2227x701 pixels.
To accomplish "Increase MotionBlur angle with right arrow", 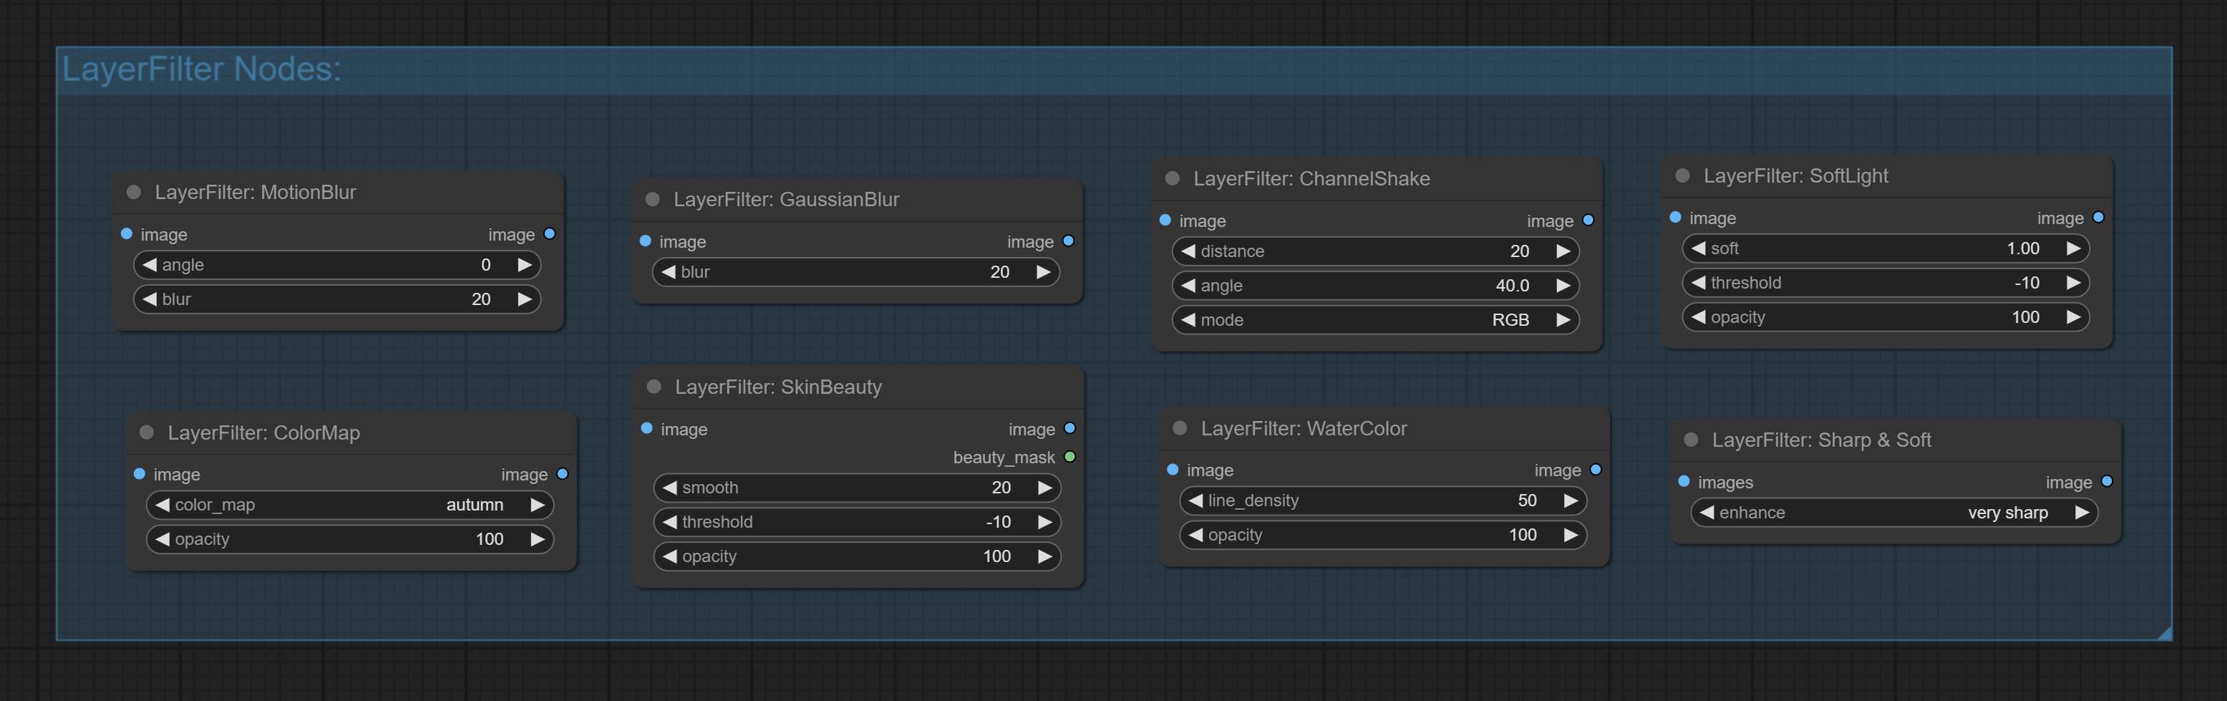I will pyautogui.click(x=524, y=264).
